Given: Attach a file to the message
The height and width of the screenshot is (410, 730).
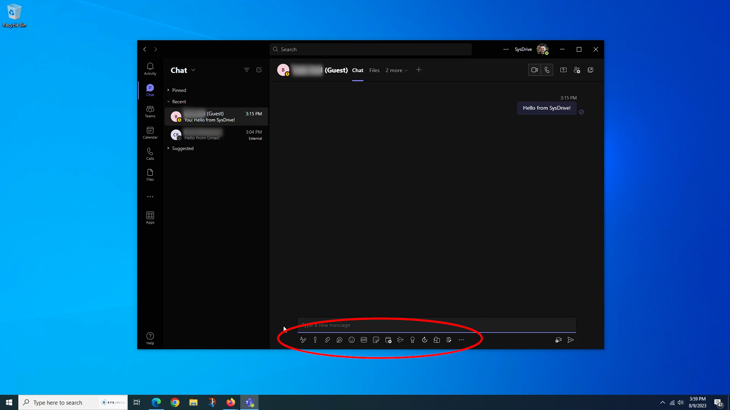Looking at the screenshot, I should 327,340.
